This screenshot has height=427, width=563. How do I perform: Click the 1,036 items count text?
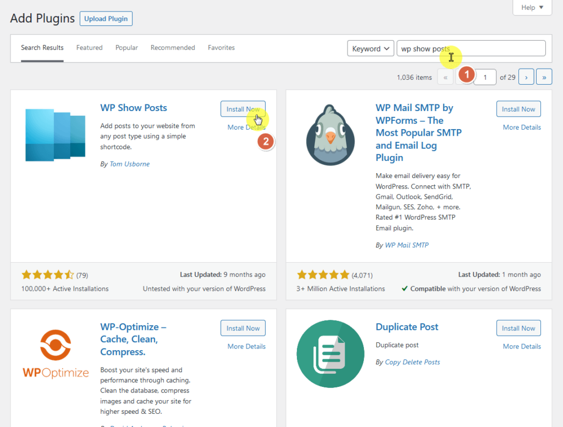point(415,77)
